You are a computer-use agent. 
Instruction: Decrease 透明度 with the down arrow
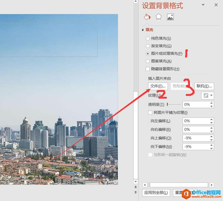[212, 106]
